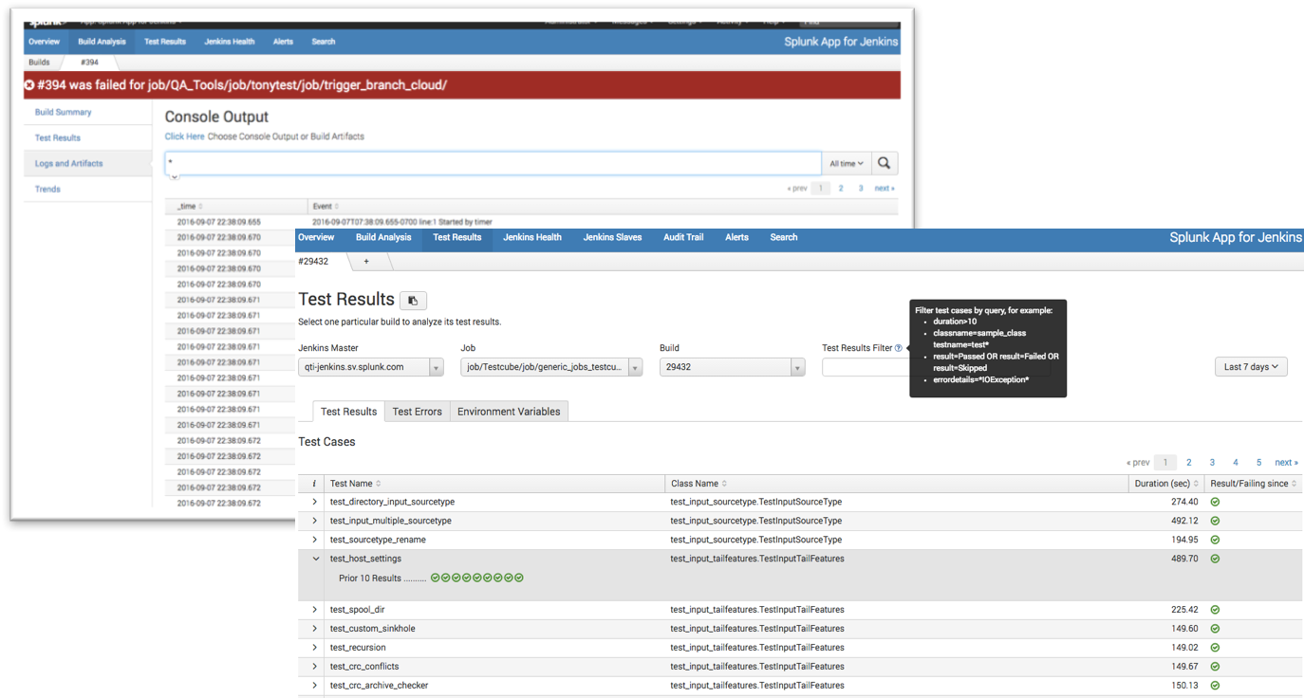The height and width of the screenshot is (698, 1304).
Task: Select Logs and Artifacts in back window sidebar
Action: click(68, 163)
